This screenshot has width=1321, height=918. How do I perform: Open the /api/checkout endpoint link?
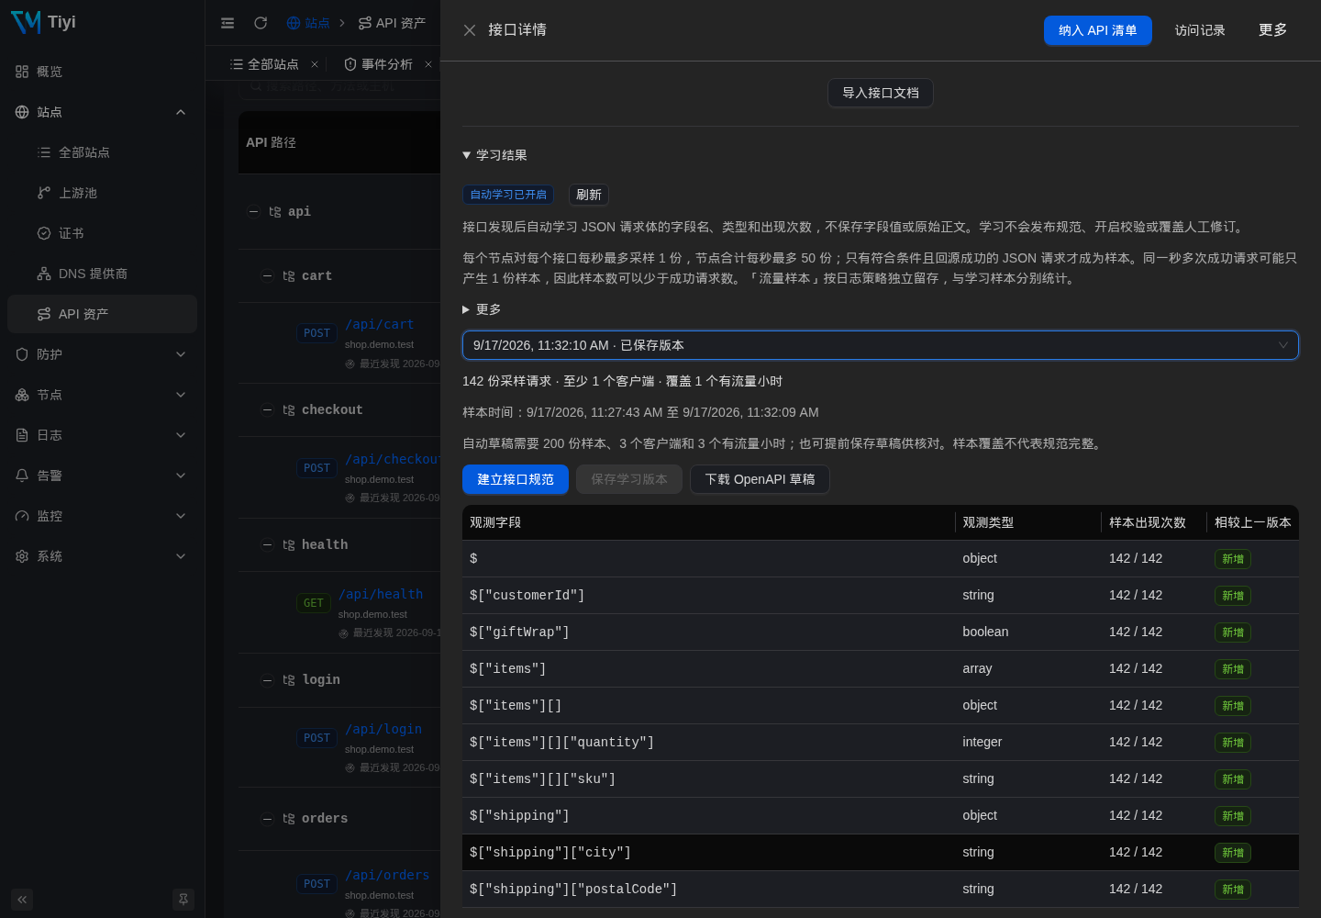pyautogui.click(x=393, y=459)
